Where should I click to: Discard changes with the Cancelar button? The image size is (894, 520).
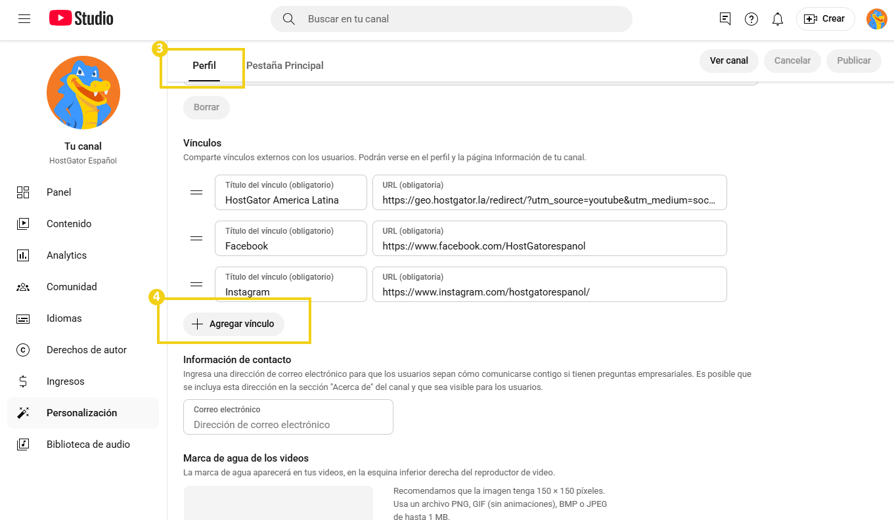tap(792, 60)
